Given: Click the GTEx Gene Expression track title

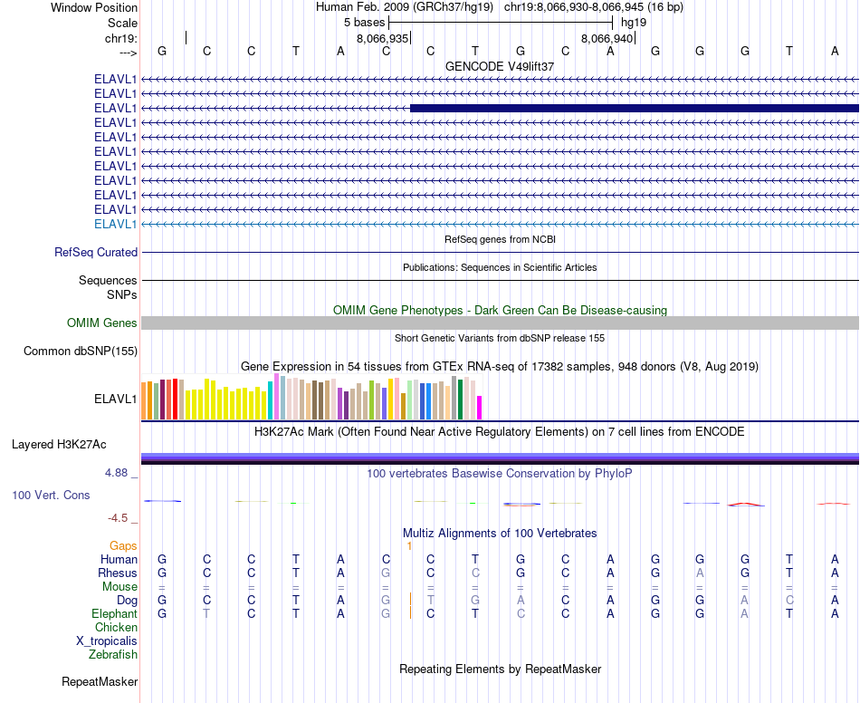Looking at the screenshot, I should coord(500,367).
